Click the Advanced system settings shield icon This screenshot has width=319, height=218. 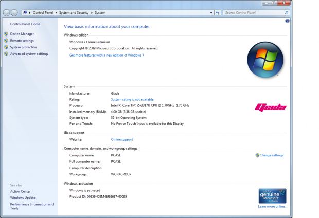pos(6,54)
